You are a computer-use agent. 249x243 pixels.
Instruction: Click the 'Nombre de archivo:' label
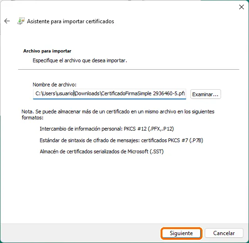(54, 85)
